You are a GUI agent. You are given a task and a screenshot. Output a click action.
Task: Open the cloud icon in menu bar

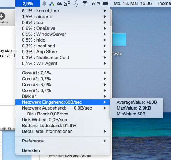59,4
